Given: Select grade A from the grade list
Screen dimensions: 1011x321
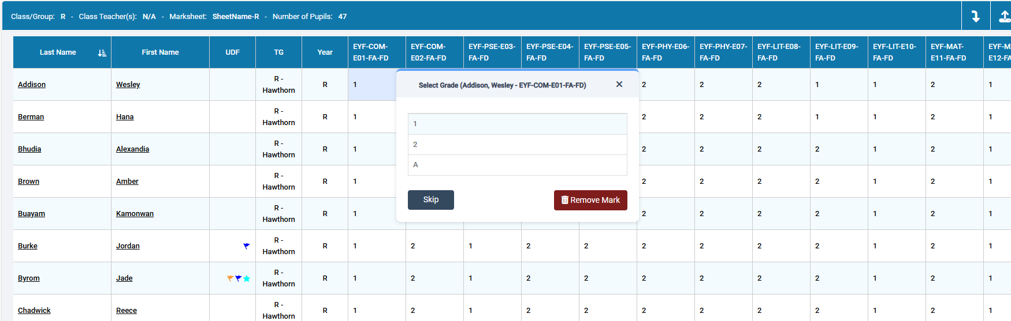Looking at the screenshot, I should click(517, 165).
